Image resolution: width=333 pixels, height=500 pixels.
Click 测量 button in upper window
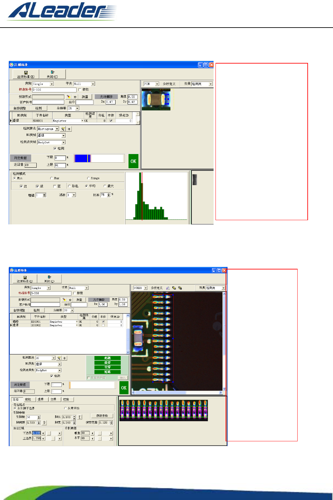tap(85, 97)
